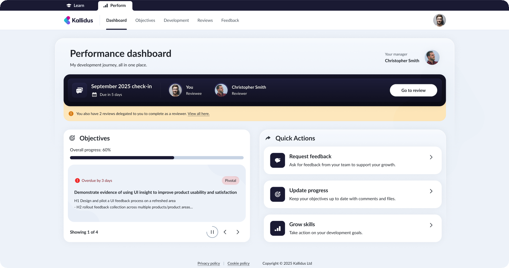This screenshot has width=509, height=268.
Task: Go to previous objective in carousel
Action: (225, 232)
